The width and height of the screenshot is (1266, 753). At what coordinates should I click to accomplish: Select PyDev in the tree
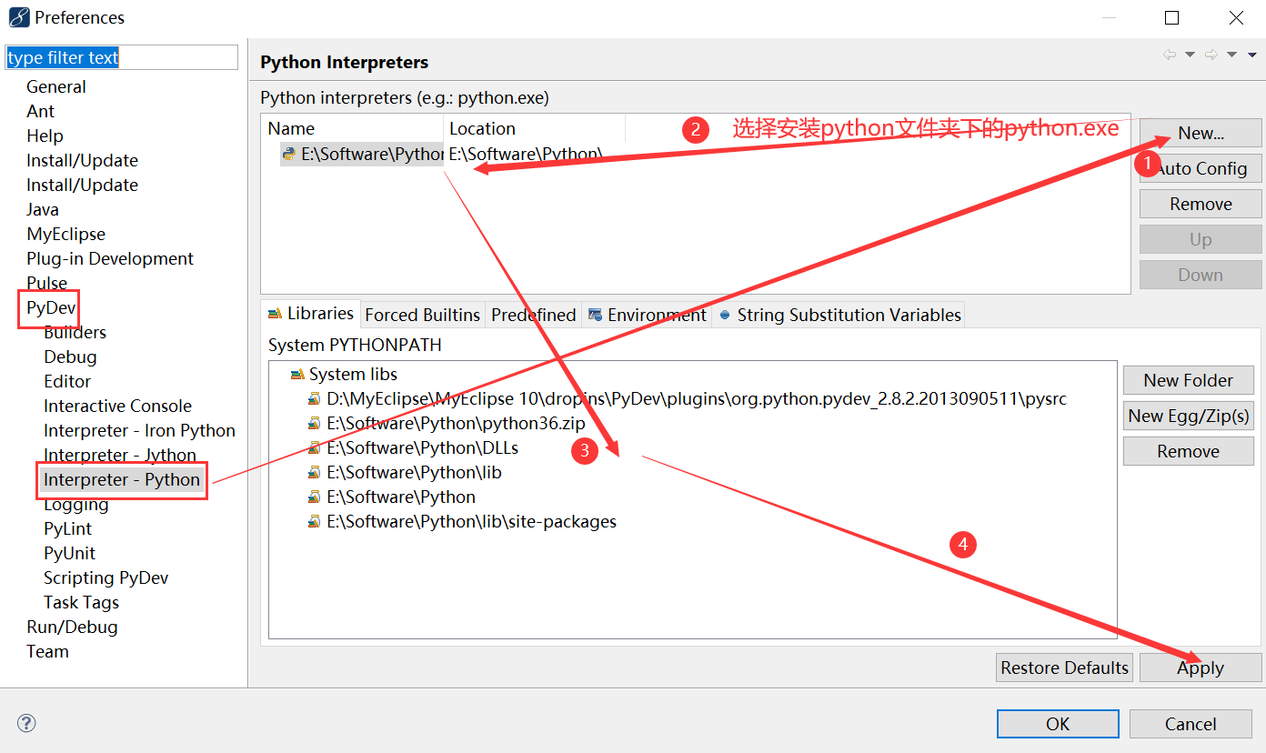pos(51,307)
